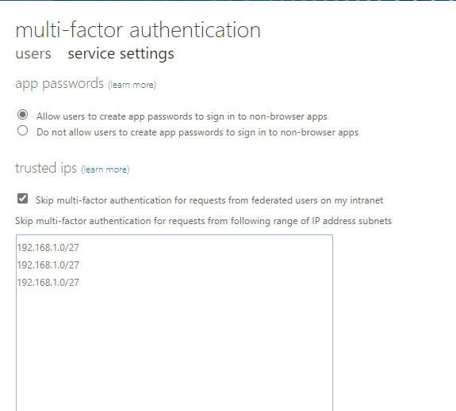Switch to the users tab
The image size is (456, 411).
33,54
